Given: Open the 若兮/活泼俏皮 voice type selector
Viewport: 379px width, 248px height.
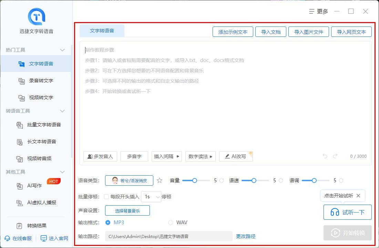Looking at the screenshot, I should [x=129, y=180].
